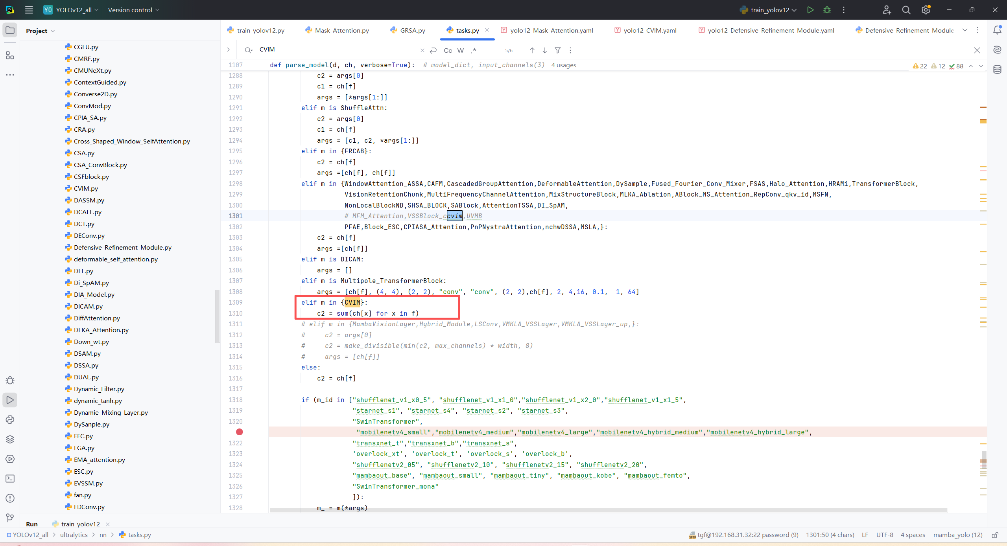Open the Terminal tool window

click(x=10, y=478)
